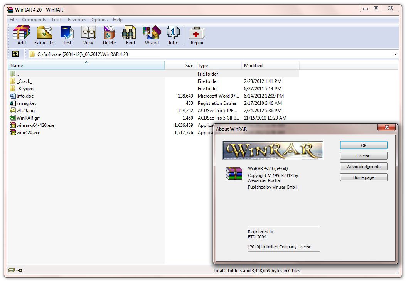406x283 pixels.
Task: Select the 'winrar-x64-420.exe' file name
Action: pyautogui.click(x=35, y=125)
